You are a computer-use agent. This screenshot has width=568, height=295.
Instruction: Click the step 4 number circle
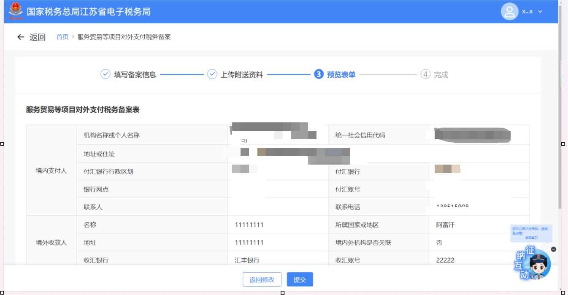(425, 74)
